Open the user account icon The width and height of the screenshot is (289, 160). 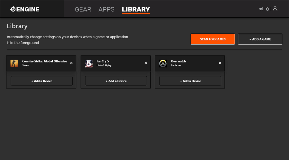click(275, 9)
